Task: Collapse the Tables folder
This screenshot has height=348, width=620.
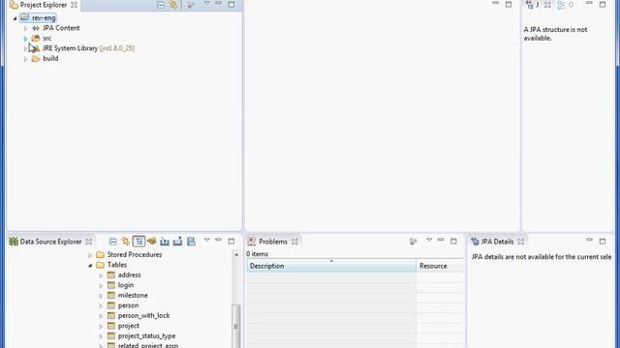Action: tap(90, 266)
